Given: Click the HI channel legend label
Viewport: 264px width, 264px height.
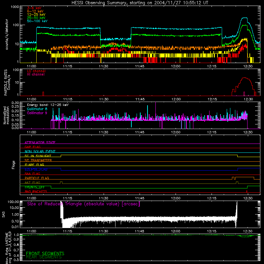Looking at the screenshot, I should [x=36, y=74].
